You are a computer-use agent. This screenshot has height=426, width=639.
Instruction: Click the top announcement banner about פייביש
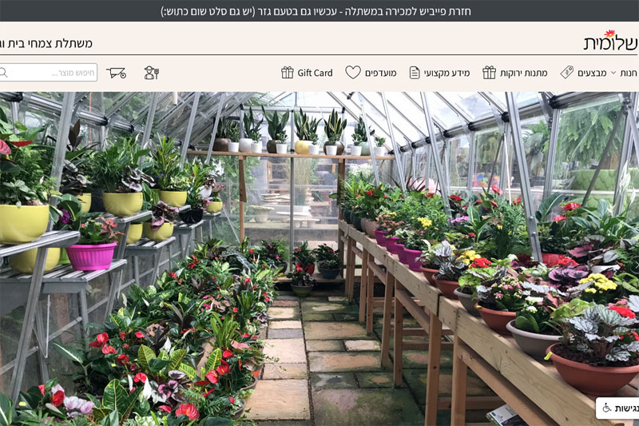click(316, 11)
